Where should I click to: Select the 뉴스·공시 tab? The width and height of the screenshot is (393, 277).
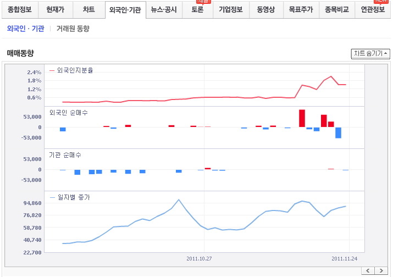pos(164,10)
